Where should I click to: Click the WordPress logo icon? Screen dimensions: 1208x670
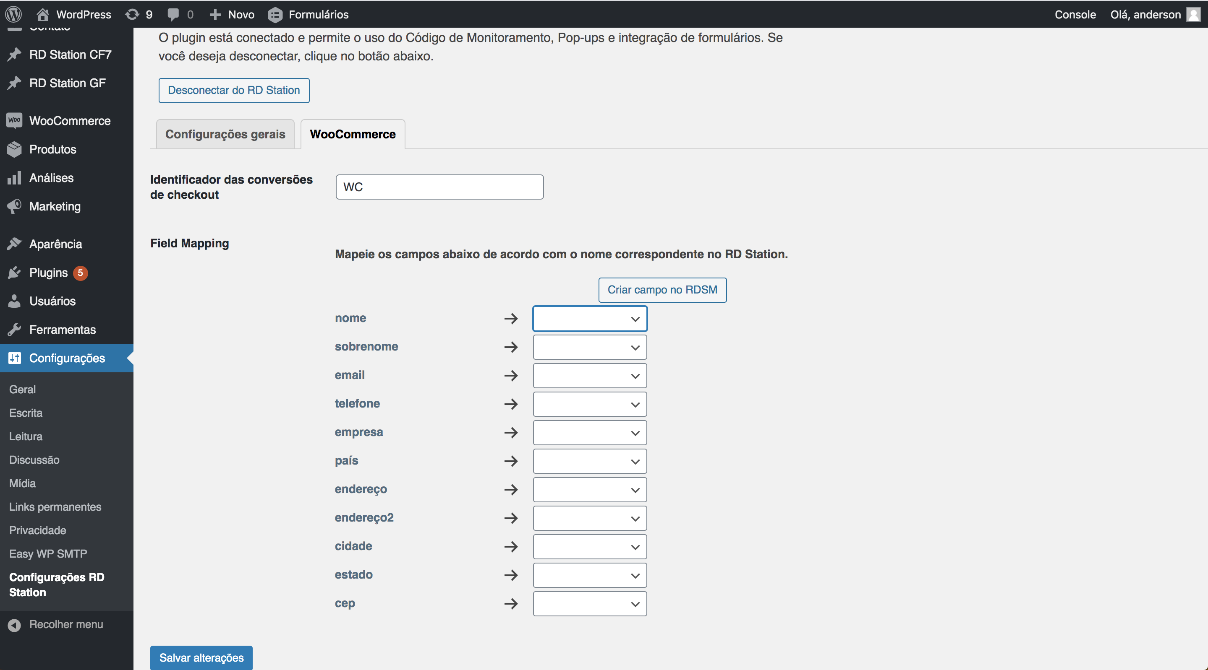click(13, 14)
